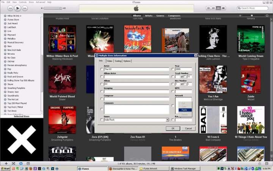Select the Zeitgeist album cover
Viewport: 273px width, 171px height.
coord(62,120)
